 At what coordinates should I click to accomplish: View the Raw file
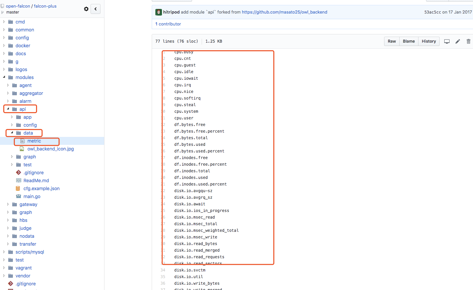[392, 41]
